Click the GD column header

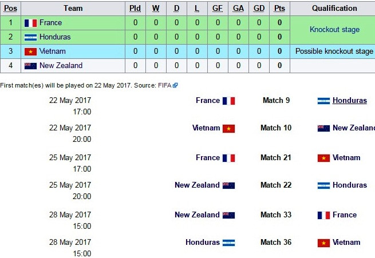click(x=259, y=9)
